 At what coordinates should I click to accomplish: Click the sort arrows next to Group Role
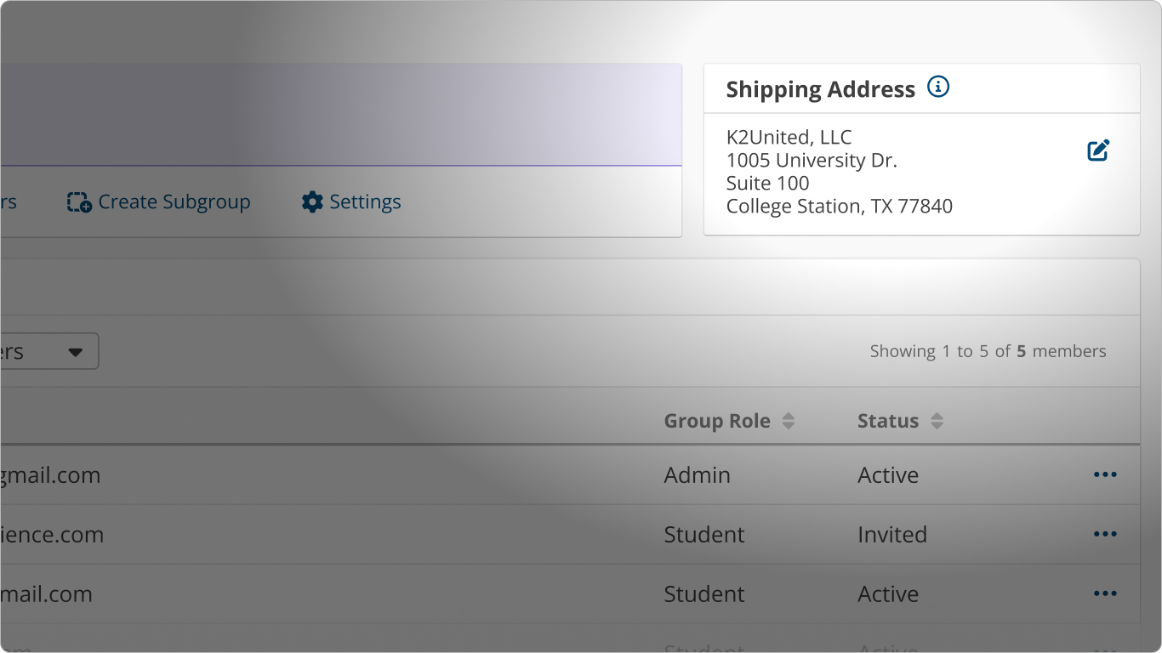click(x=789, y=420)
